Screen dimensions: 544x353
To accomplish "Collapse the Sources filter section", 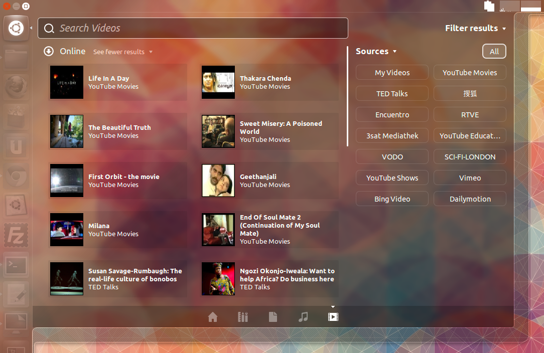I will 376,51.
